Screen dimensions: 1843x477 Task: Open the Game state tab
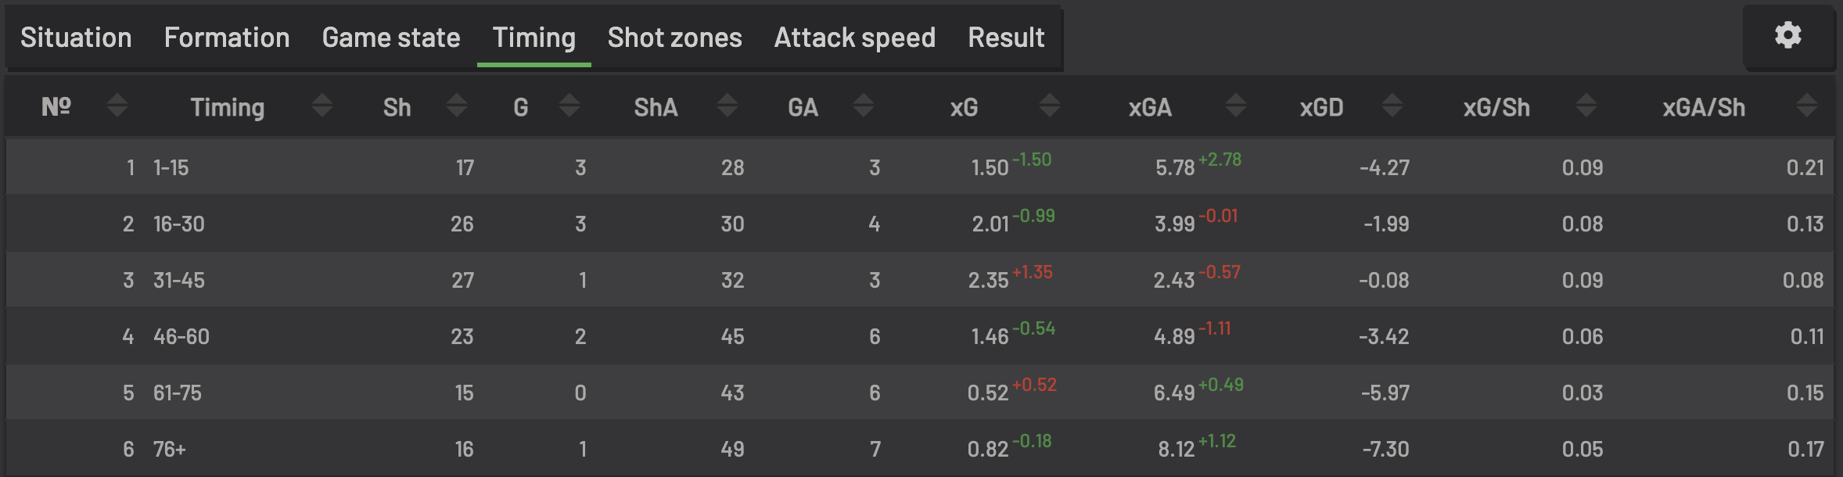pyautogui.click(x=391, y=38)
